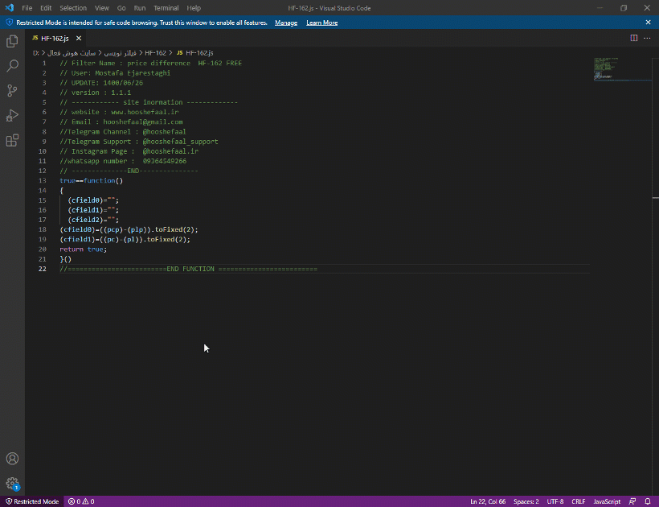Open the Manage gear icon
The height and width of the screenshot is (507, 659).
[12, 484]
